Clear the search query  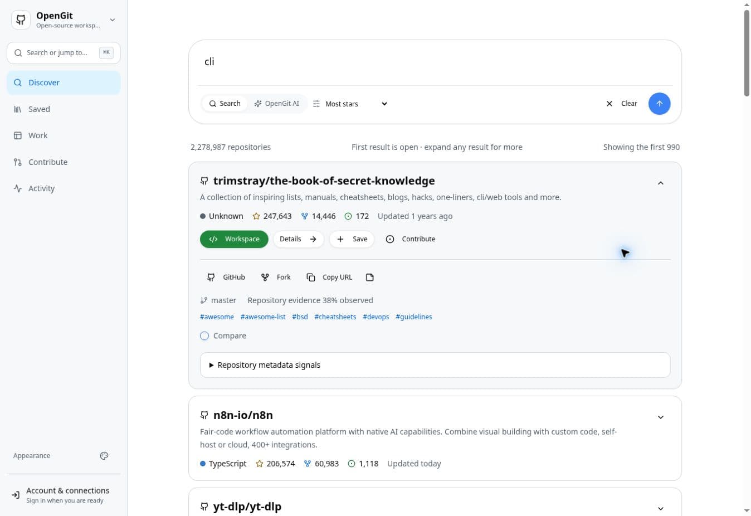point(622,104)
